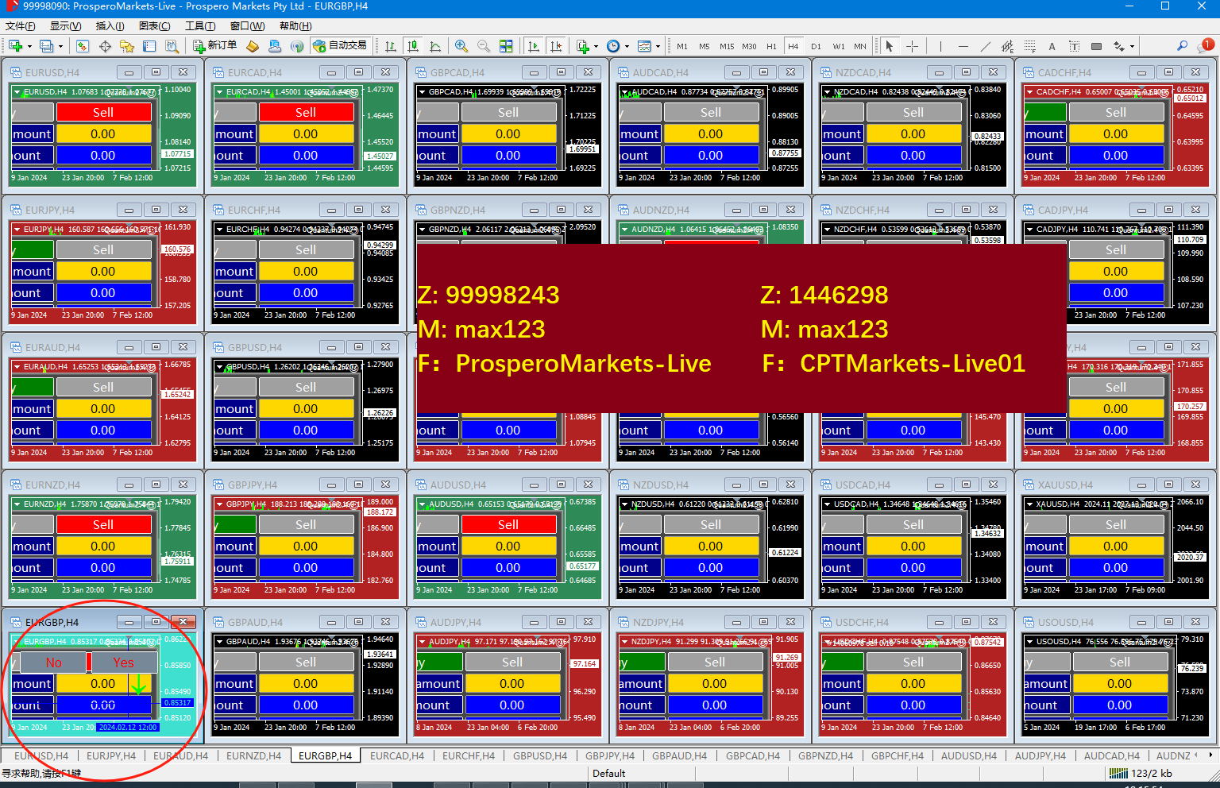Screen dimensions: 1220x788
Task: Toggle candlestick chart mode
Action: tap(412, 46)
